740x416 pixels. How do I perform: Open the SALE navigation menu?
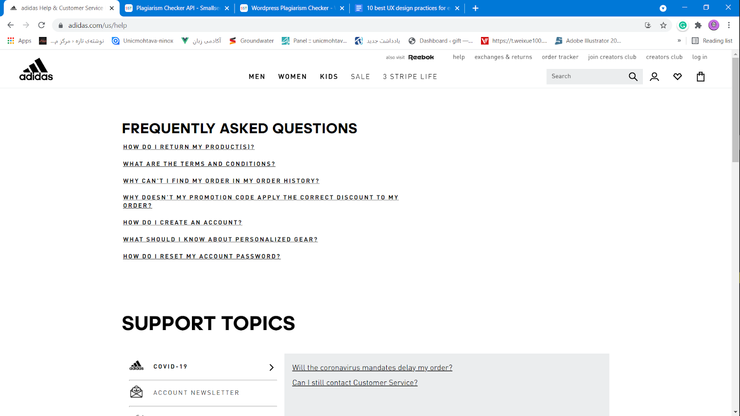click(360, 77)
